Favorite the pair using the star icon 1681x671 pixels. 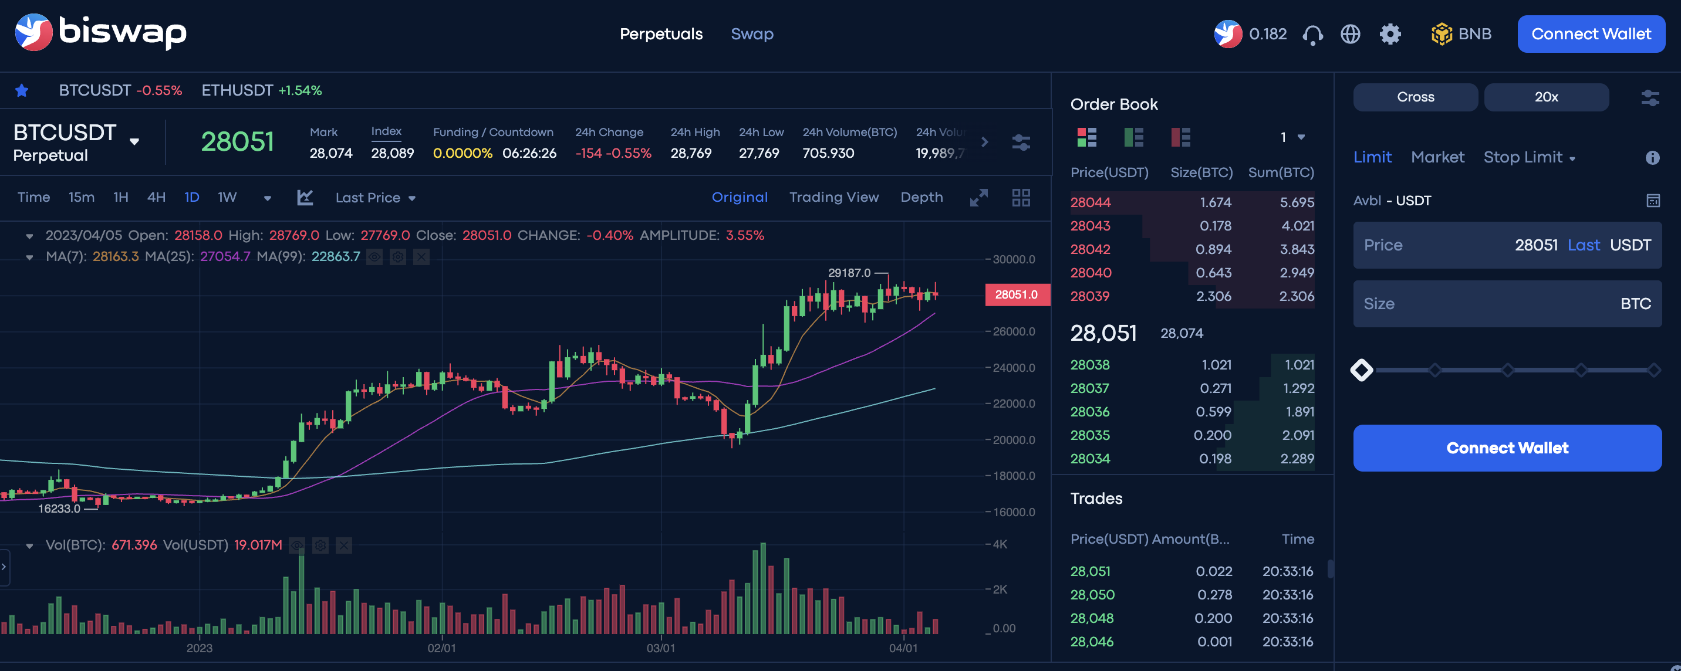tap(22, 90)
